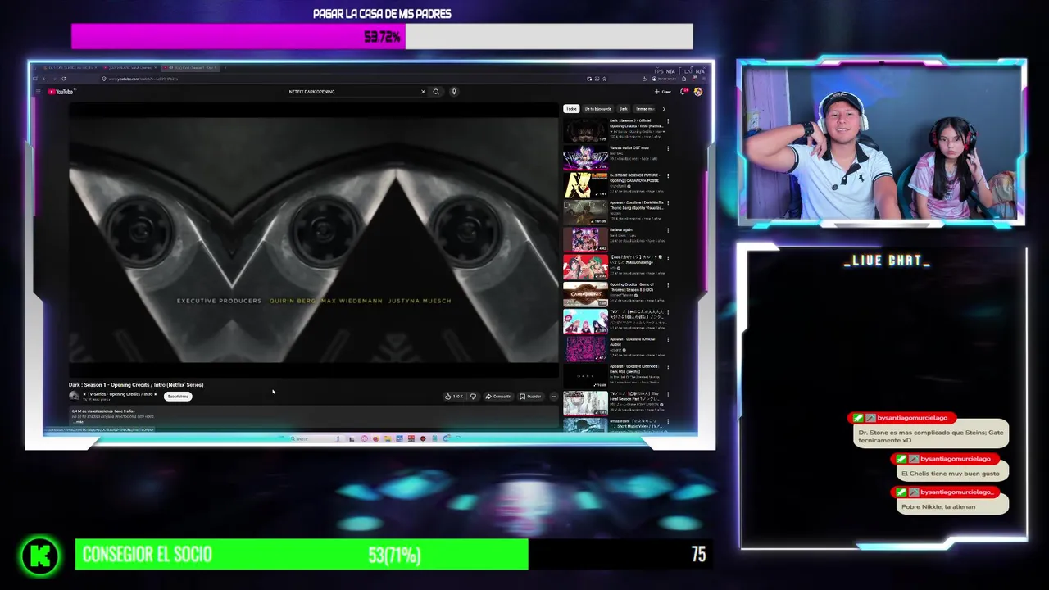Go back in the browser
Viewport: 1049px width, 590px height.
(44, 79)
